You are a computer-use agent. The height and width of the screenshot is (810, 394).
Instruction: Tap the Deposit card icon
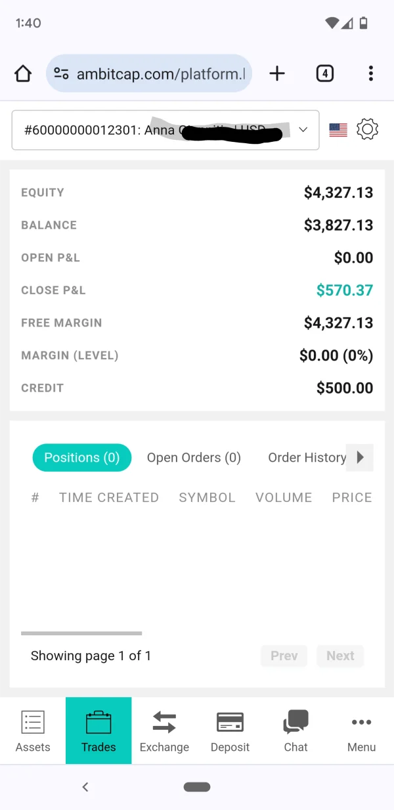[x=230, y=722]
